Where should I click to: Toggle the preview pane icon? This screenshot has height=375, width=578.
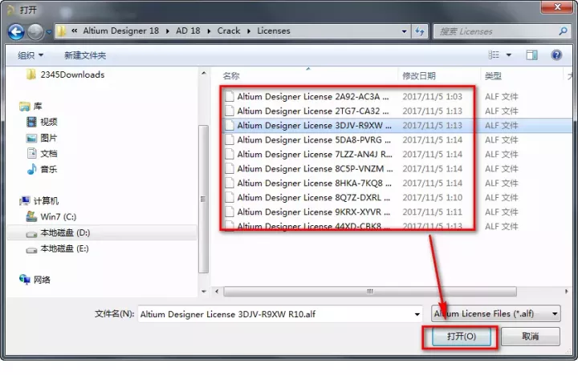[531, 55]
